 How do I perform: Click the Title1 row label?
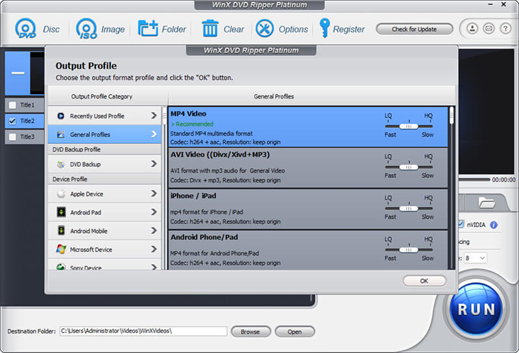click(x=27, y=105)
